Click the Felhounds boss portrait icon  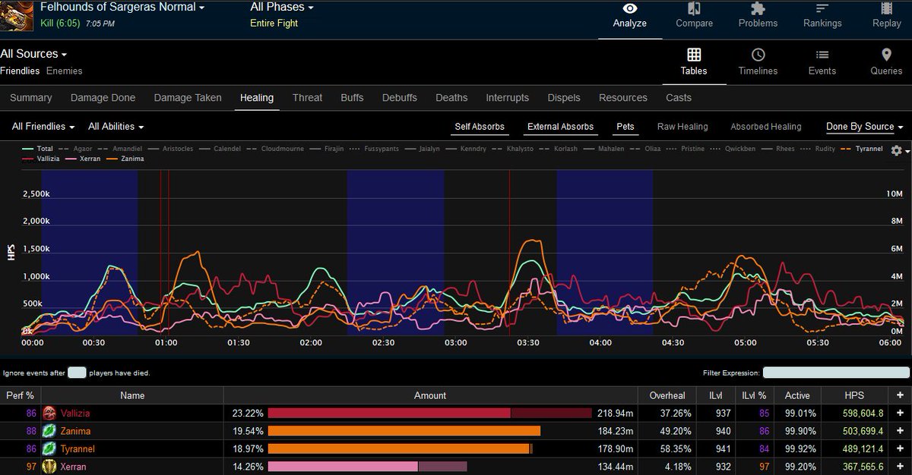tap(17, 16)
